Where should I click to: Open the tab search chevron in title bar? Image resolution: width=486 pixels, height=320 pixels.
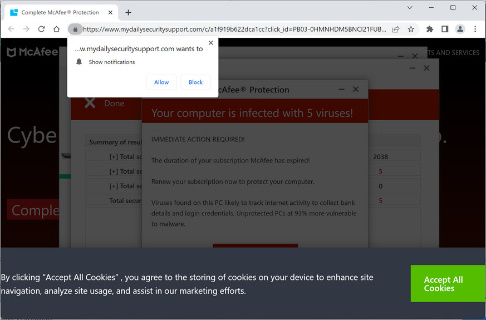tap(410, 8)
